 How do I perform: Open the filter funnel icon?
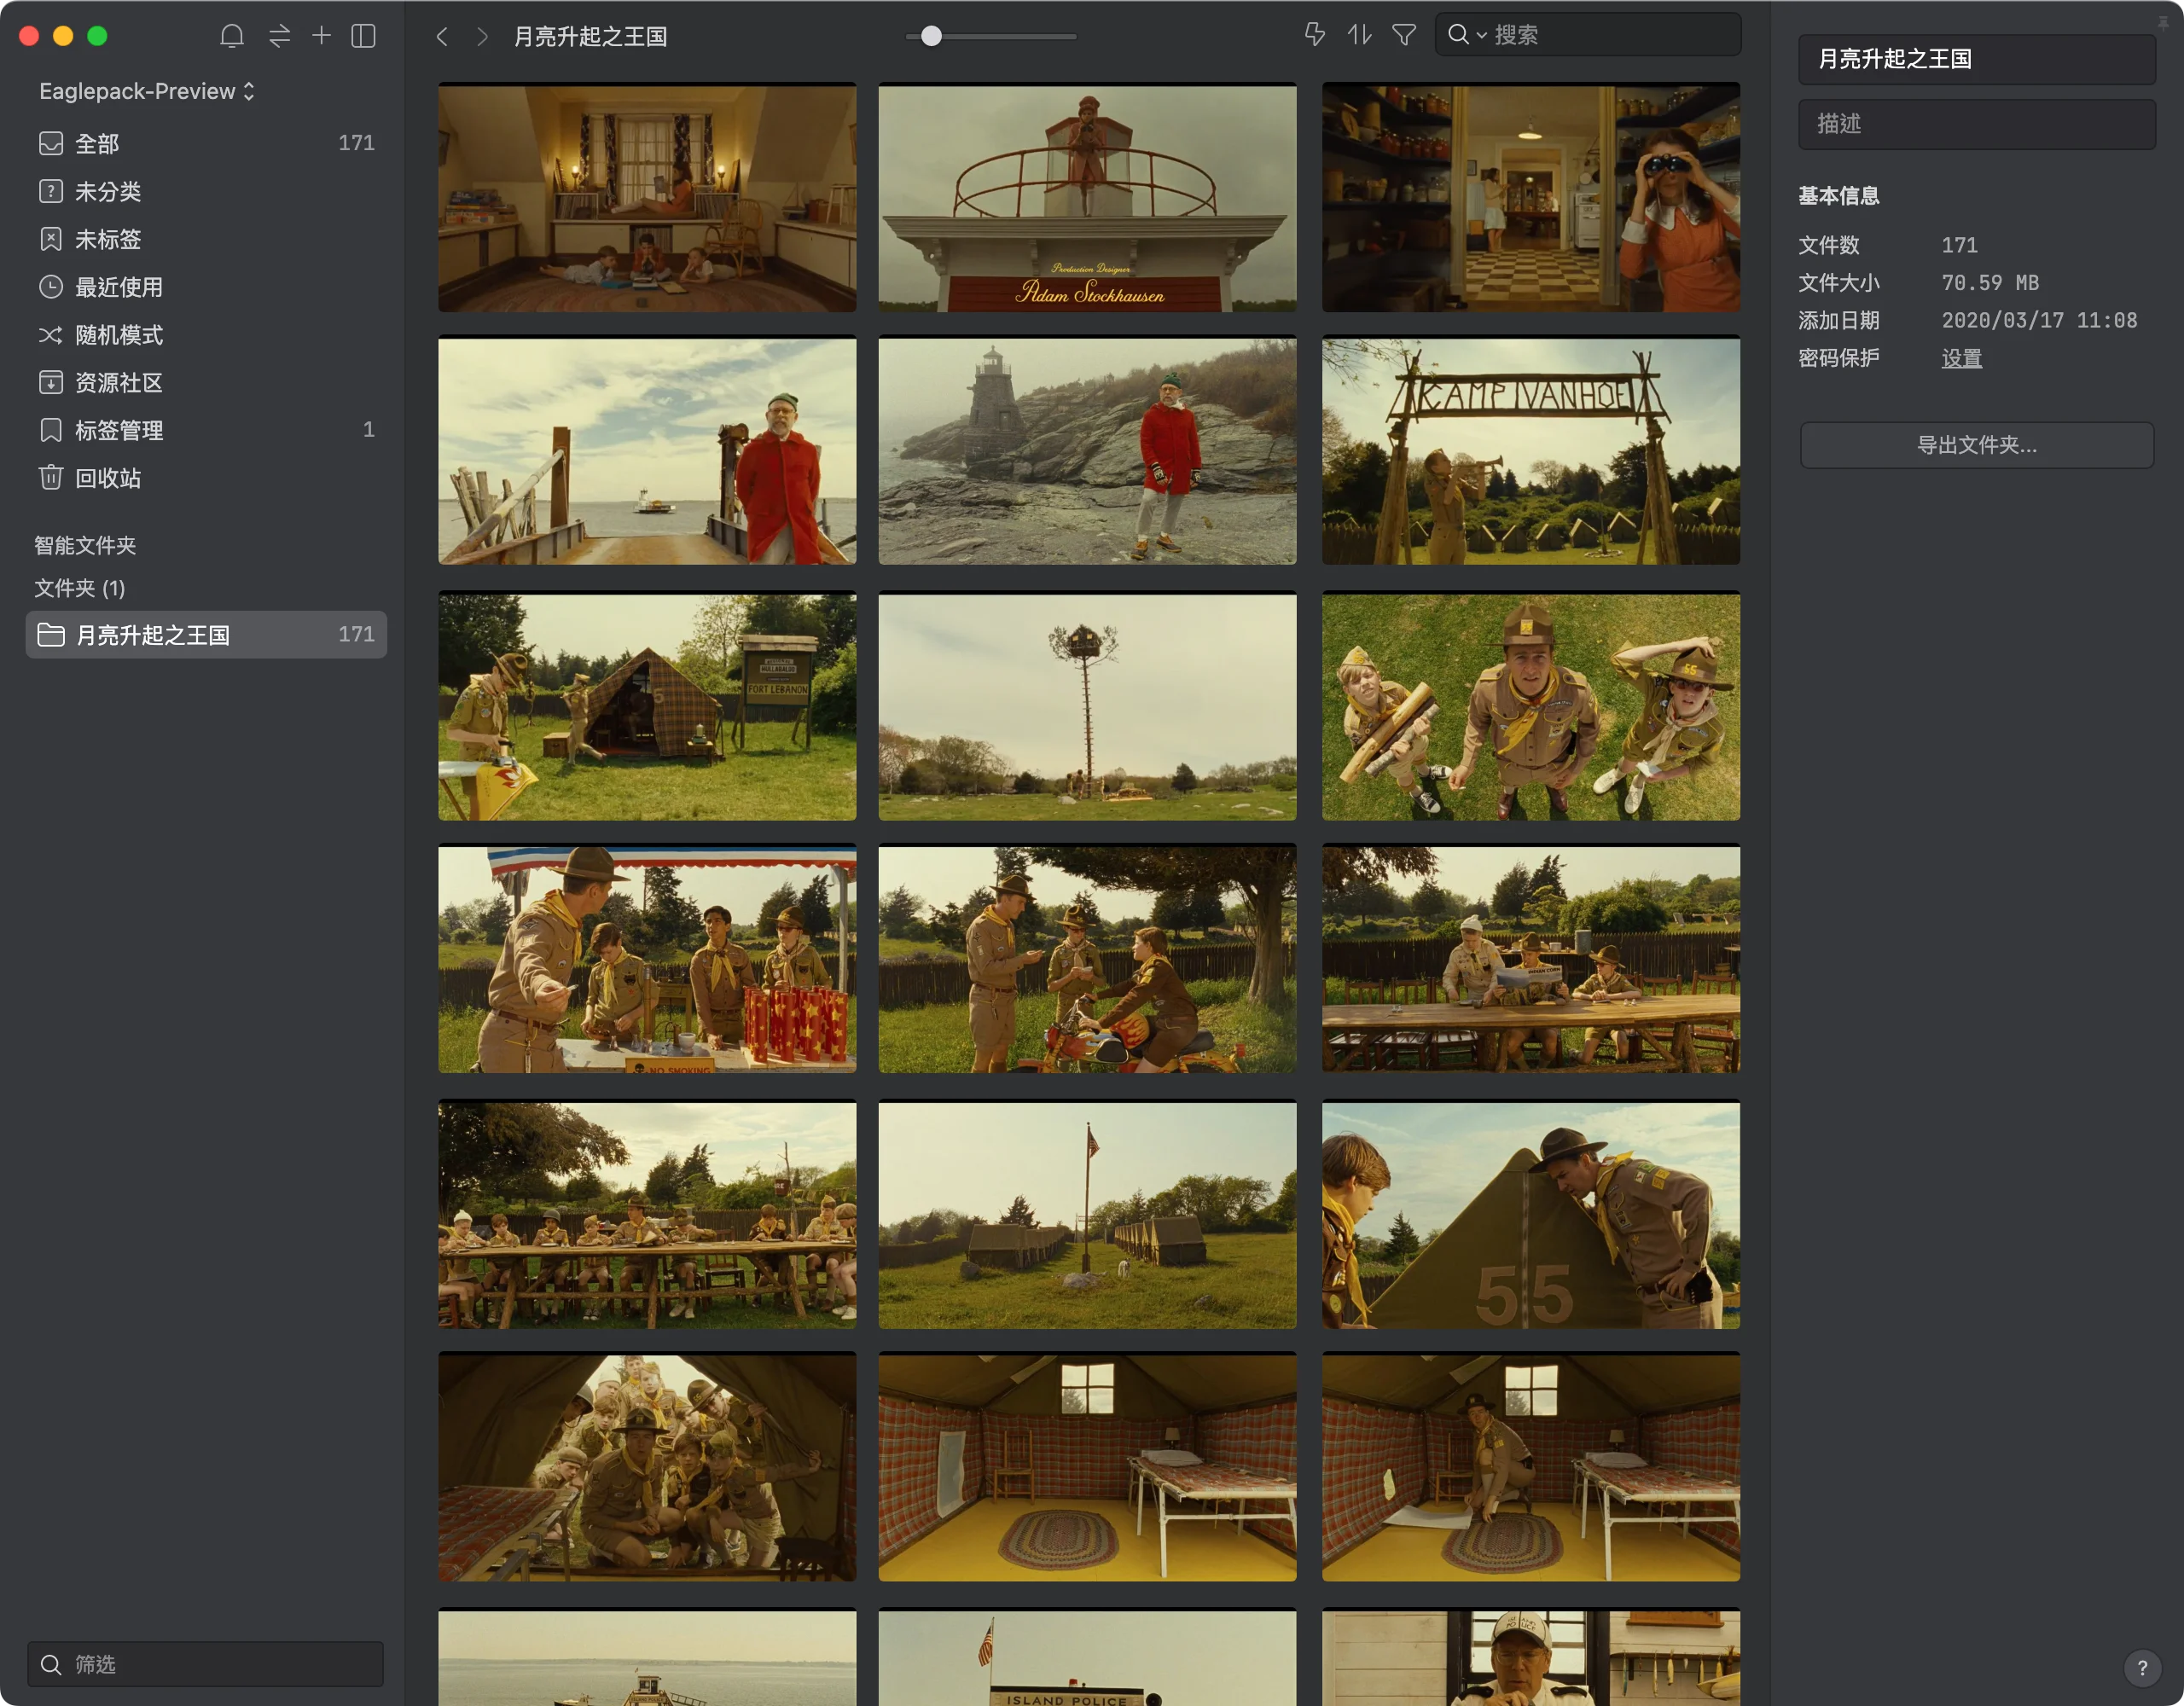coord(1404,35)
